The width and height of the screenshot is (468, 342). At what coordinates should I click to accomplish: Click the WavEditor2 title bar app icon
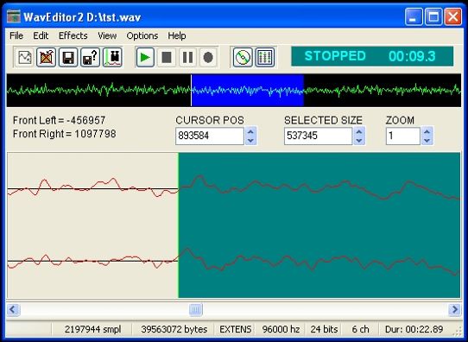14,17
